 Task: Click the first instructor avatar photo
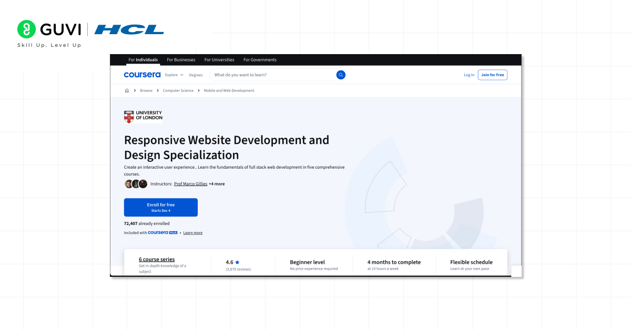click(x=128, y=183)
